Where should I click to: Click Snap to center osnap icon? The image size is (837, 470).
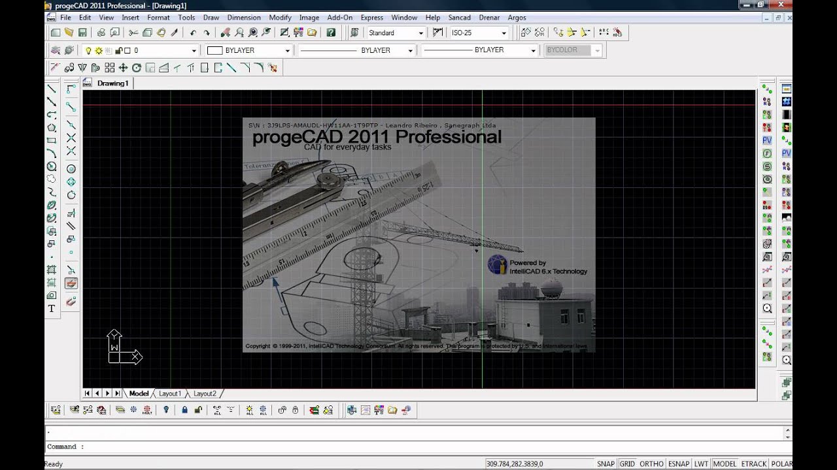(71, 169)
